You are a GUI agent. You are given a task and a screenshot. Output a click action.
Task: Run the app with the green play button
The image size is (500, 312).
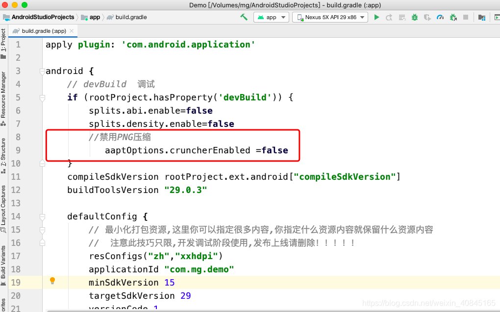point(376,17)
